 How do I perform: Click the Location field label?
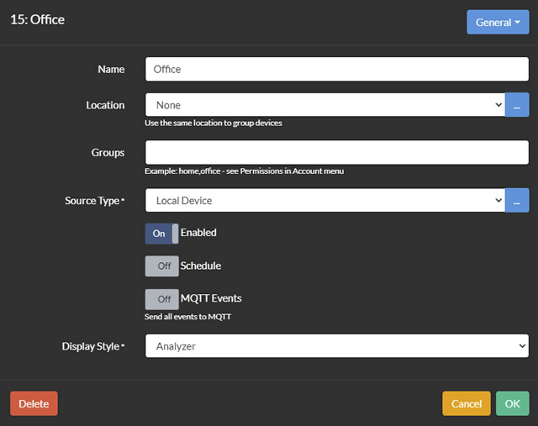click(105, 105)
